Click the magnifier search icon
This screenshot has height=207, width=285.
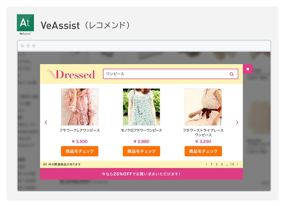pyautogui.click(x=232, y=74)
